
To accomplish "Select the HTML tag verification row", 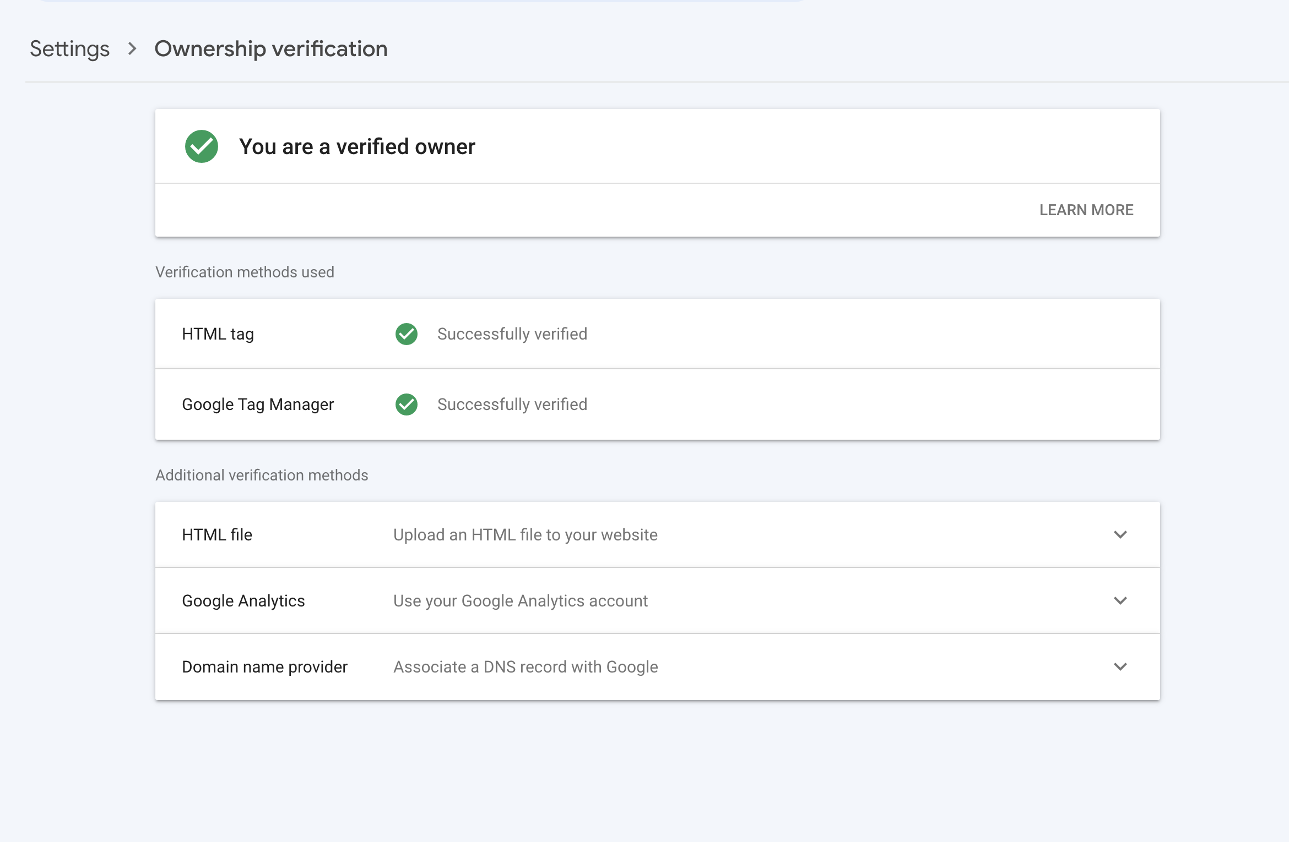I will click(x=218, y=334).
